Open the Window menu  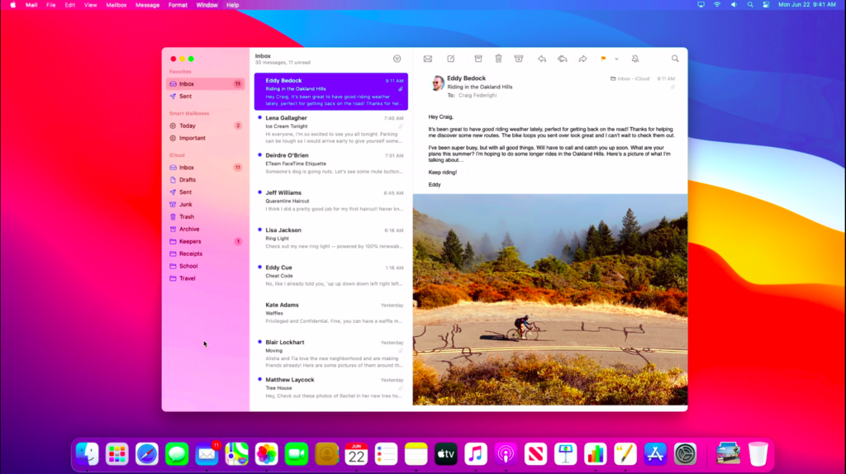coord(207,5)
